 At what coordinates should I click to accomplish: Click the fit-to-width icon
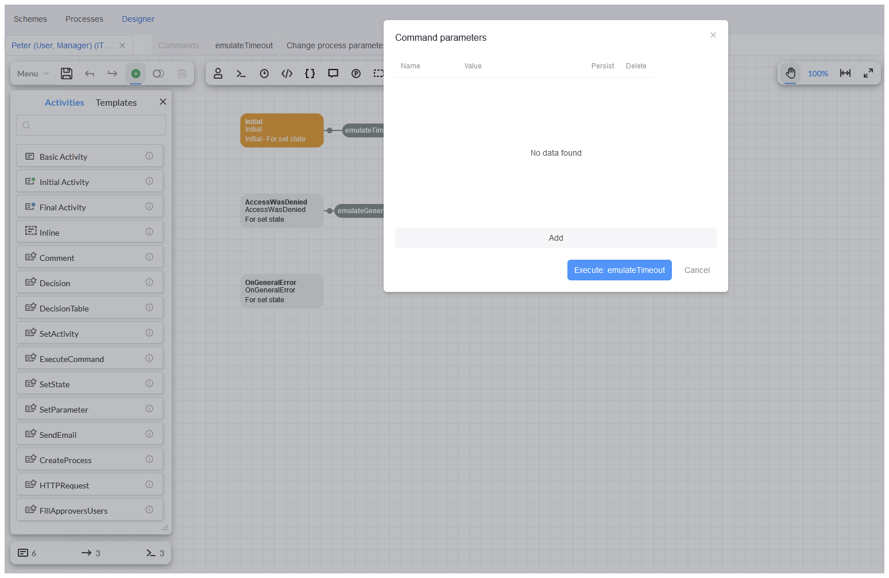pyautogui.click(x=845, y=73)
